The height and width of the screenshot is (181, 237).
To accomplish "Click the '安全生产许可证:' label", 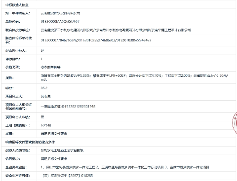I will pos(18,176).
